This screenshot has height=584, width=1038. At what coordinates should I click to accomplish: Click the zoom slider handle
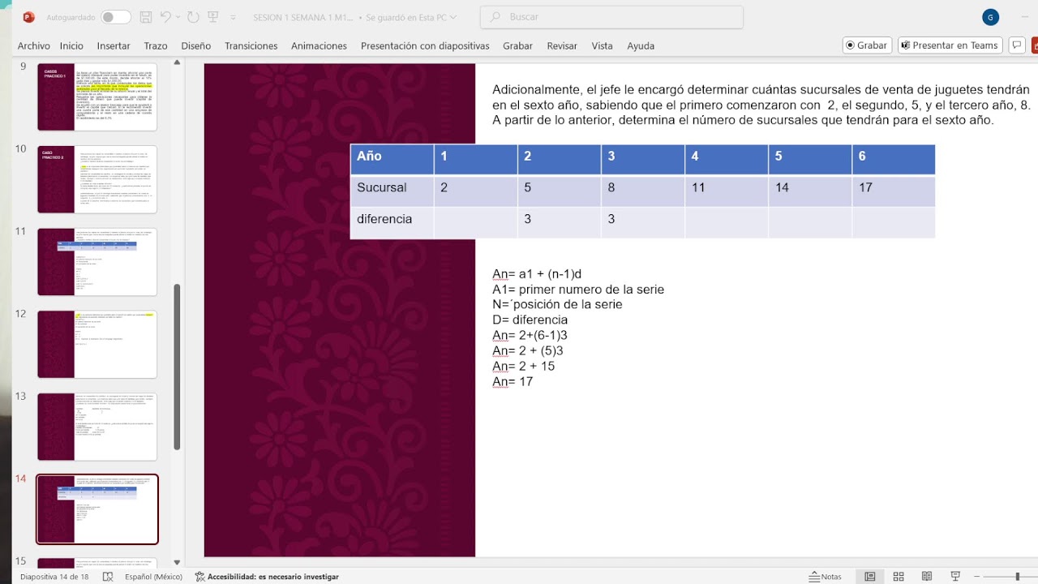coord(1017,577)
